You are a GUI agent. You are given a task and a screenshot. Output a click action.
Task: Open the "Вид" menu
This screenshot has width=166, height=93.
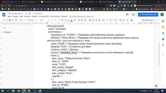[21, 16]
